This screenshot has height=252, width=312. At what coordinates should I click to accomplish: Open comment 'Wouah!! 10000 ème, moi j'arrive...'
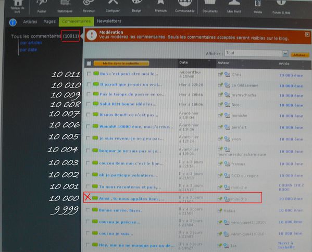coord(136,127)
